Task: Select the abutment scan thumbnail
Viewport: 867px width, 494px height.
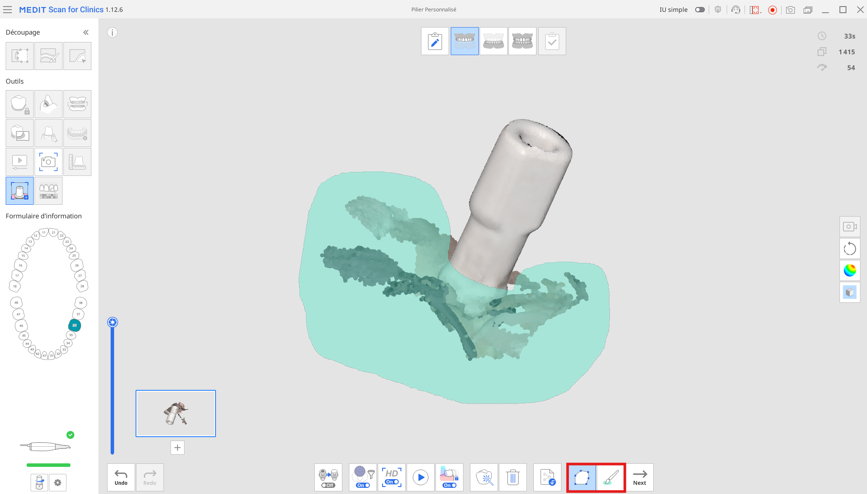Action: point(176,413)
